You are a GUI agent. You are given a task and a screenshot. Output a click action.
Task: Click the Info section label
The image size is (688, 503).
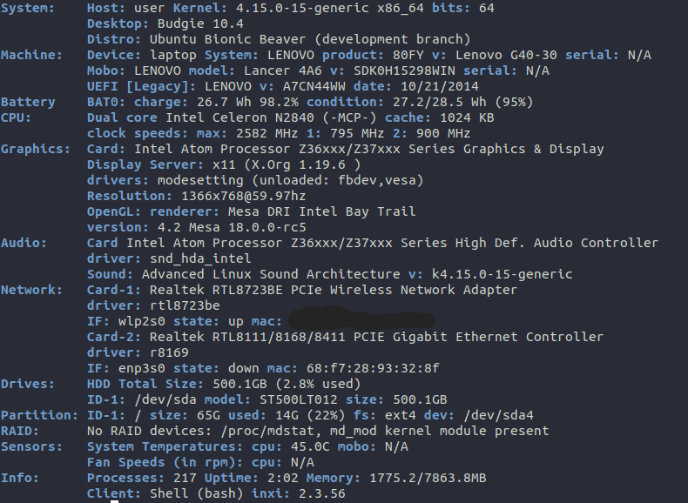point(20,478)
